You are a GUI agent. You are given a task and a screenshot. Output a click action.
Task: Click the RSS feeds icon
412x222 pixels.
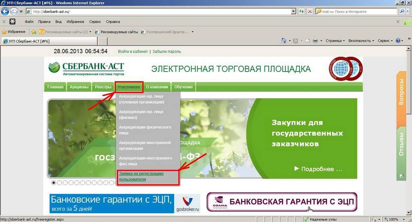tap(296, 41)
